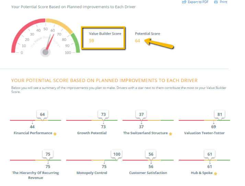Click the Value Builder Score 59 value
Image resolution: width=245 pixels, height=186 pixels.
pyautogui.click(x=91, y=40)
